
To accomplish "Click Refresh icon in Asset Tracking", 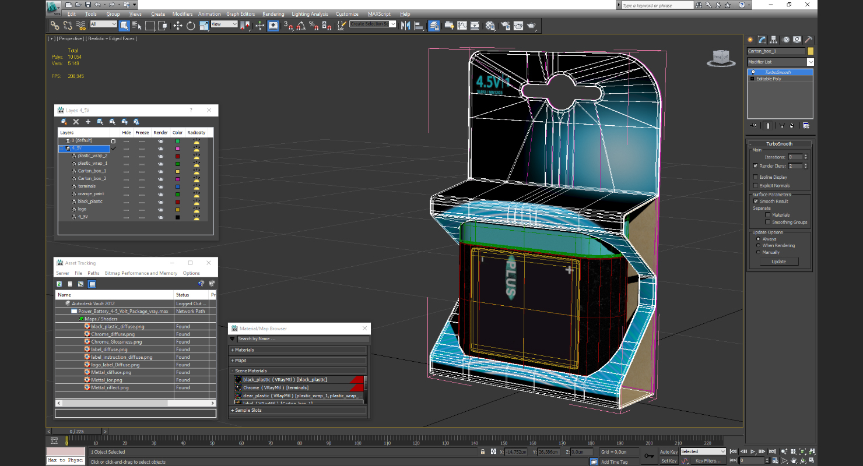I will (59, 284).
